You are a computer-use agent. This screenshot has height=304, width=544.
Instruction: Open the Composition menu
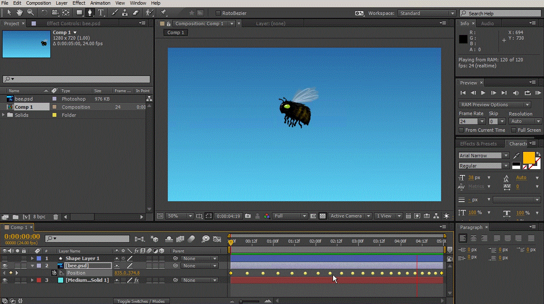tap(38, 3)
